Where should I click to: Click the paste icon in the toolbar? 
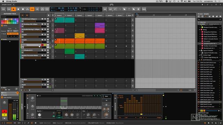129,9
